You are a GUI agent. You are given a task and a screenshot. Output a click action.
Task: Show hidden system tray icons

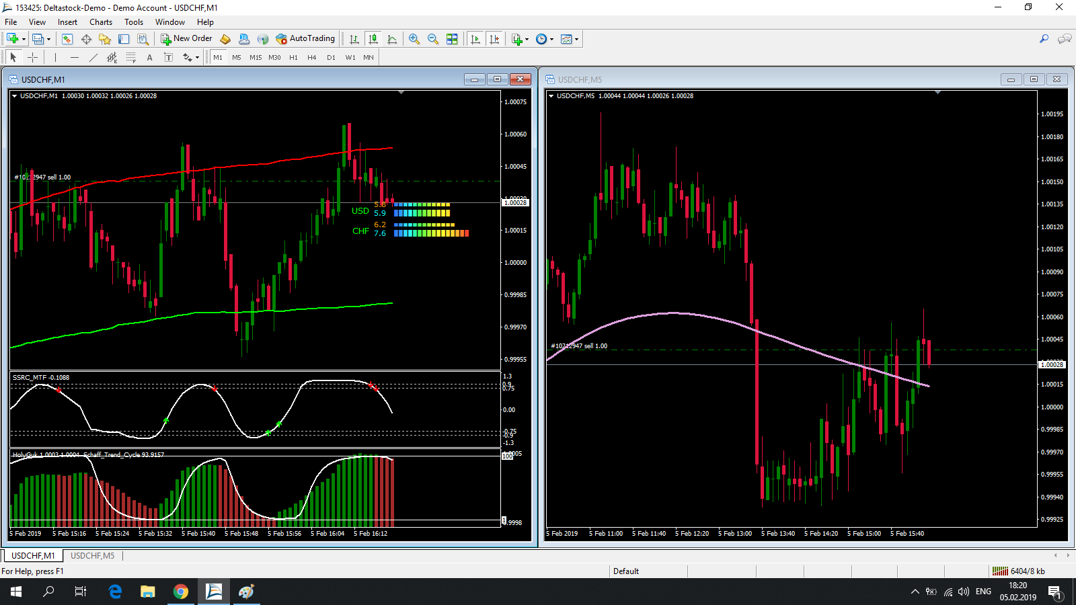tap(915, 592)
